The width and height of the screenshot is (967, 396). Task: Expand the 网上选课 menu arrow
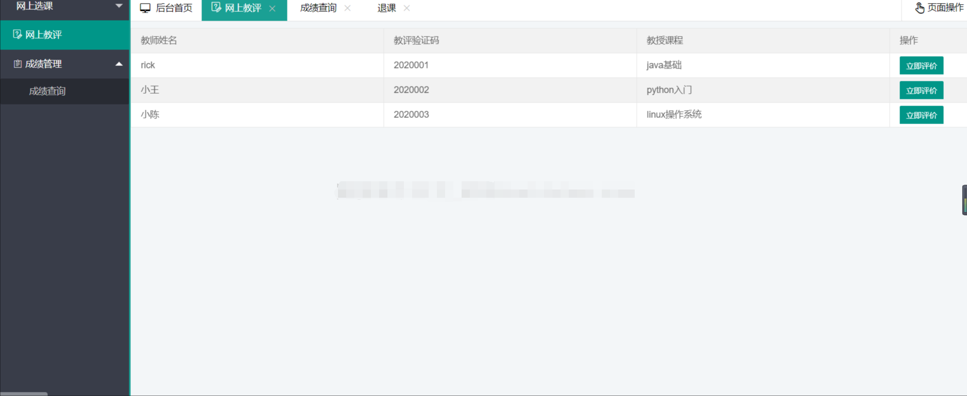[x=119, y=6]
